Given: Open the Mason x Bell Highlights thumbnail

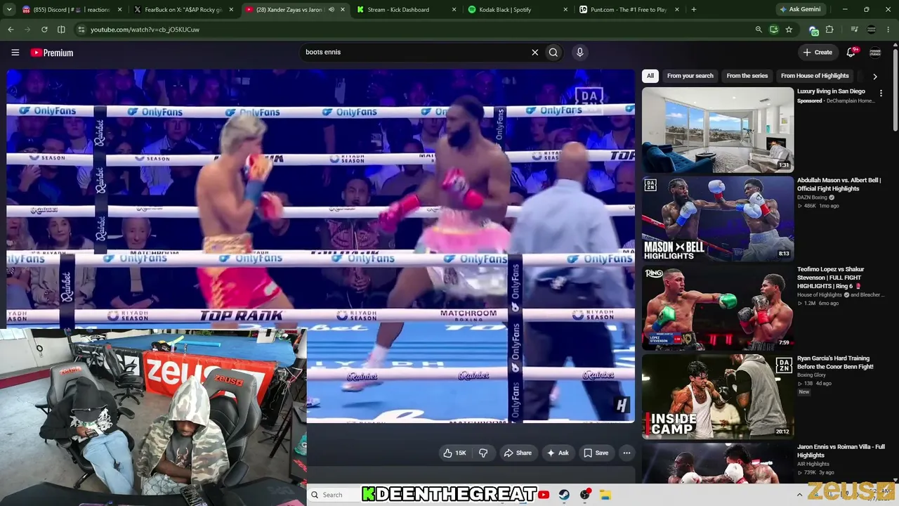Looking at the screenshot, I should (718, 219).
